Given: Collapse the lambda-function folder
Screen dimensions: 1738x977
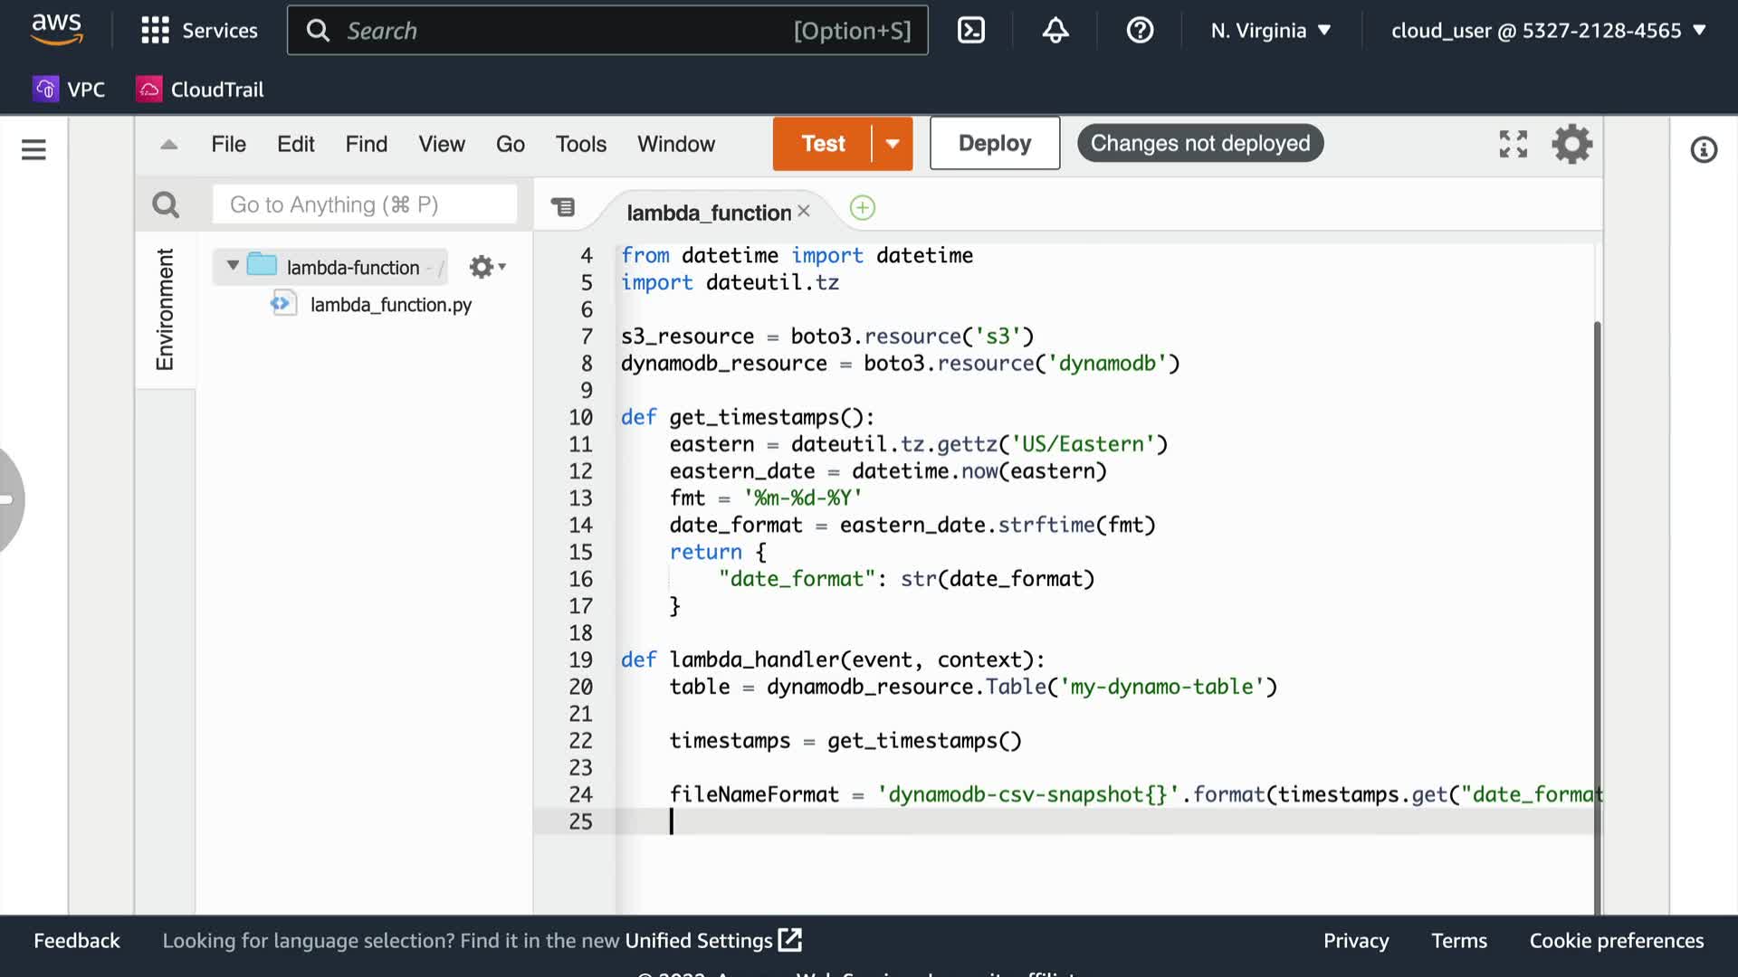Looking at the screenshot, I should [x=233, y=266].
